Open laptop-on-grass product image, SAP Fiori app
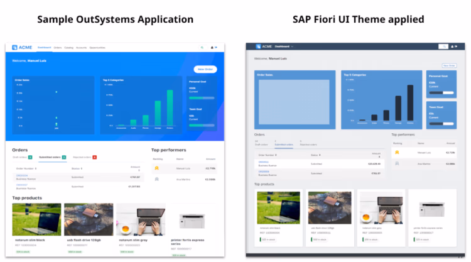Image resolution: width=471 pixels, height=262 pixels. [x=278, y=207]
